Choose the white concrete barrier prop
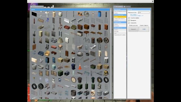 pos(67,21)
